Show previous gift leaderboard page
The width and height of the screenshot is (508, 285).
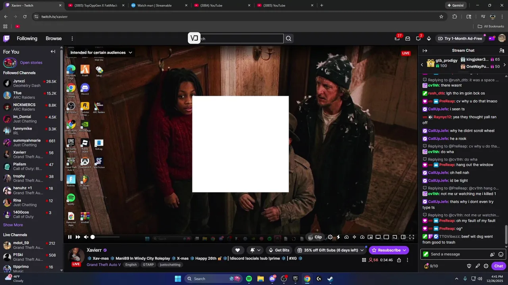click(422, 65)
